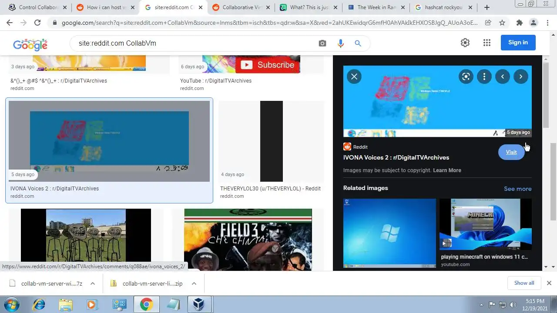
Task: Click the Visit button in preview
Action: 511,152
